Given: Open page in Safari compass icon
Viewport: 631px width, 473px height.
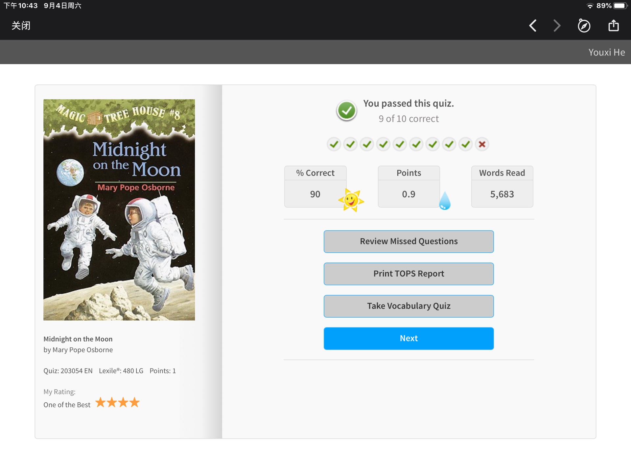Looking at the screenshot, I should click(x=584, y=26).
